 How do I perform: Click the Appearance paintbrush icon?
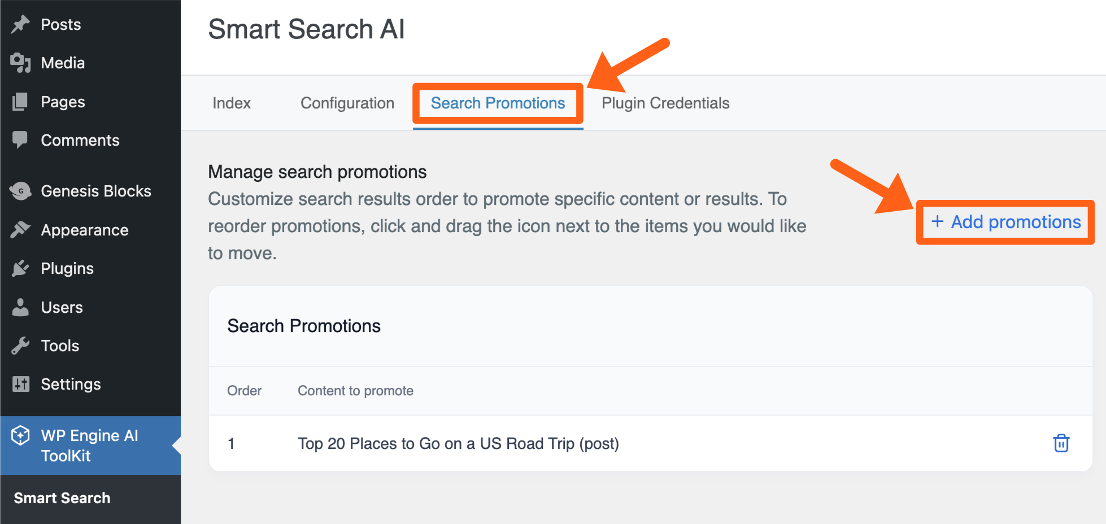(20, 230)
